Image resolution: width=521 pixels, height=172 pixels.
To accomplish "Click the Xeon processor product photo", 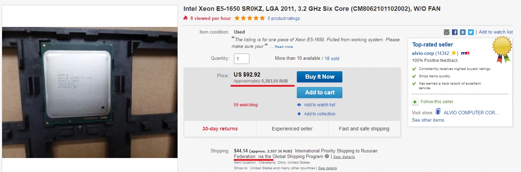I will click(89, 92).
